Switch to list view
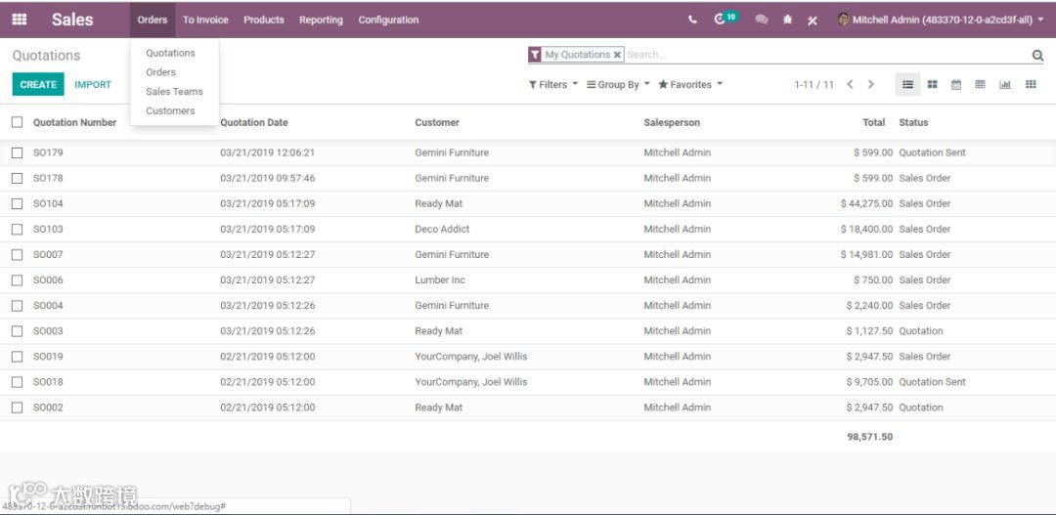Screen dimensions: 1056x515 [x=907, y=85]
